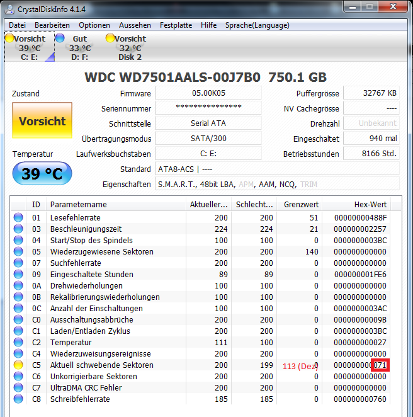
Task: Open the Festplatte menu
Action: (176, 25)
